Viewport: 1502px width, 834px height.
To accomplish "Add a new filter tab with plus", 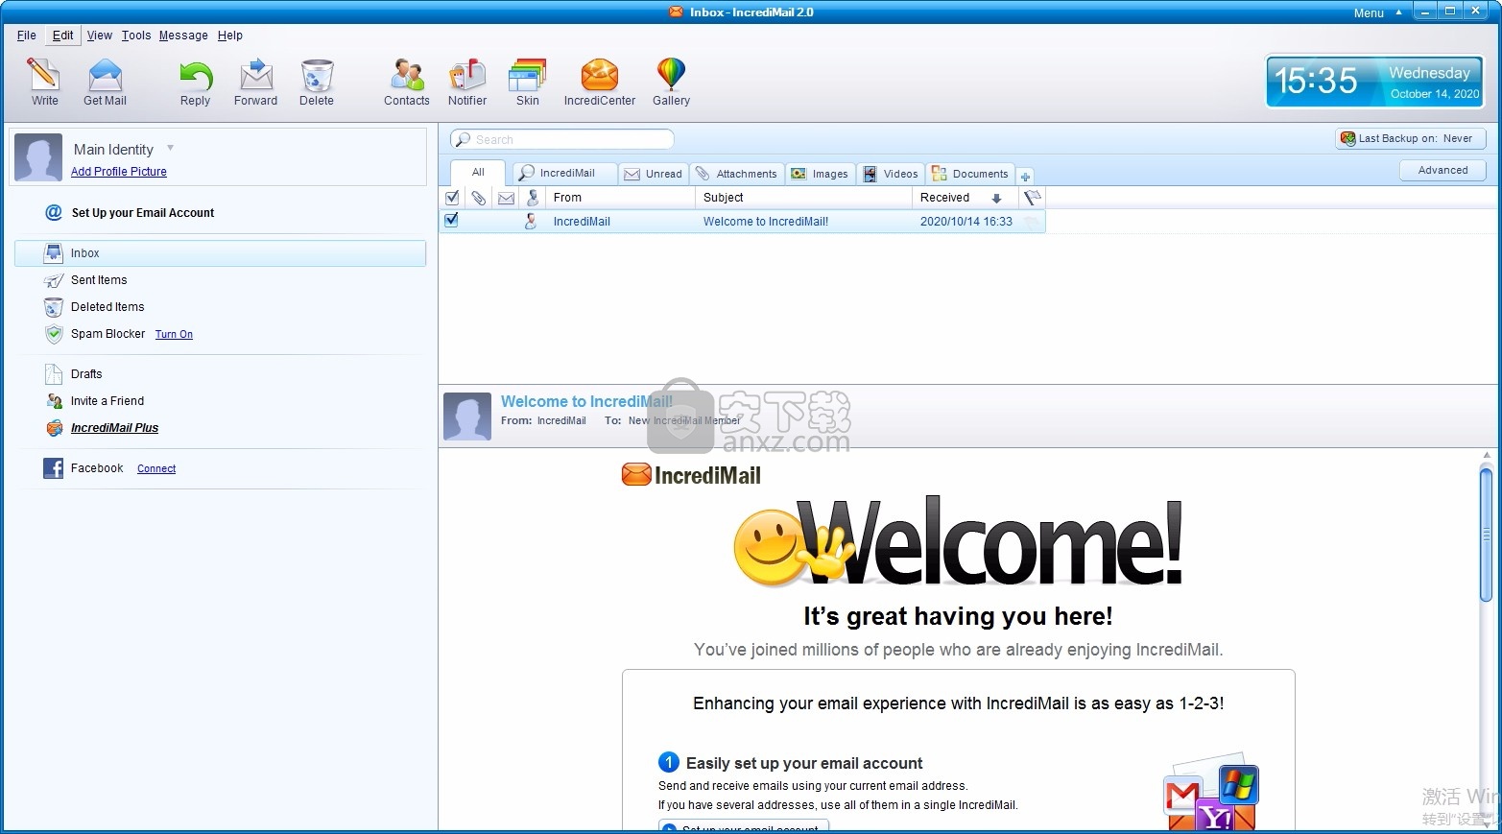I will (1025, 177).
